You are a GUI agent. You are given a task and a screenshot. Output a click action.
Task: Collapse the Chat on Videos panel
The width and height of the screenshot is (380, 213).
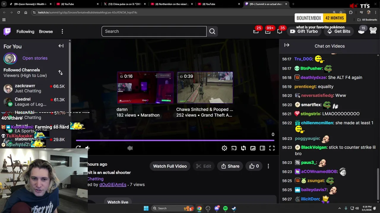(287, 45)
